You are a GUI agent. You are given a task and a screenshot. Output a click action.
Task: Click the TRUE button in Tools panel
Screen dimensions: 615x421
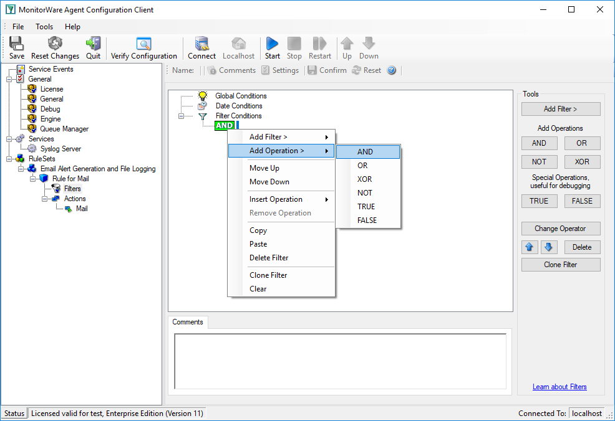coord(539,201)
